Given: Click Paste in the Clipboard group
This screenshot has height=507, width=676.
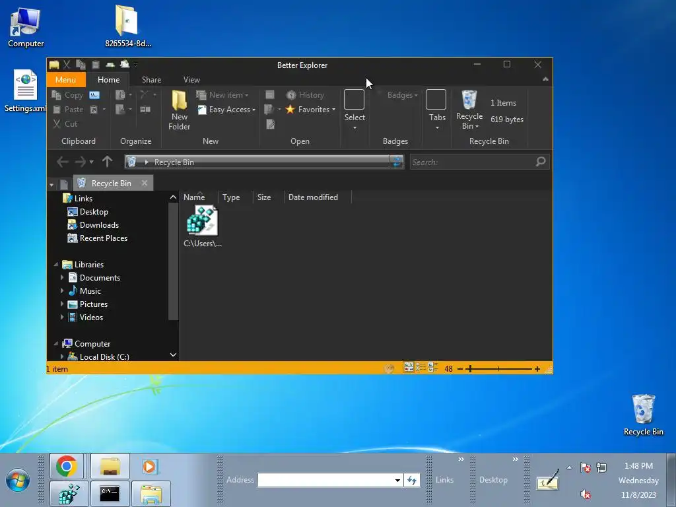Looking at the screenshot, I should pos(68,110).
